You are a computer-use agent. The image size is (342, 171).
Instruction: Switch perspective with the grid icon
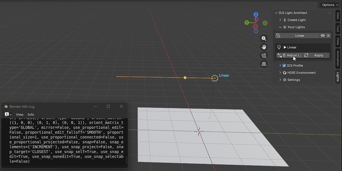264,64
